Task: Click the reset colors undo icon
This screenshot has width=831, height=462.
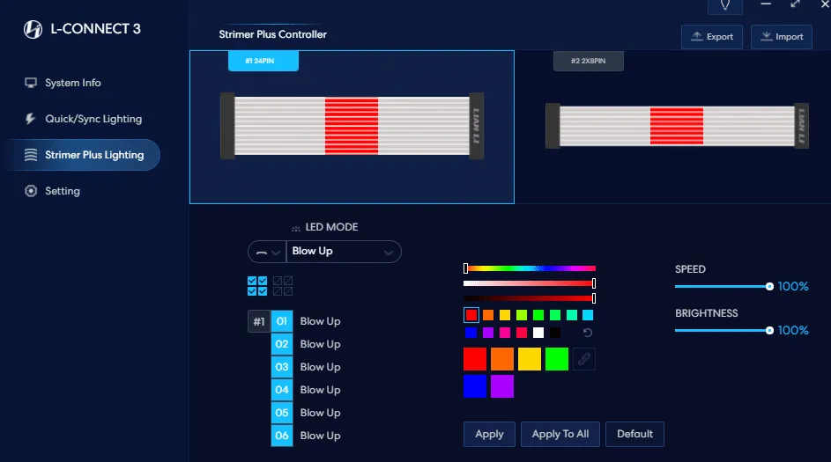Action: (588, 333)
